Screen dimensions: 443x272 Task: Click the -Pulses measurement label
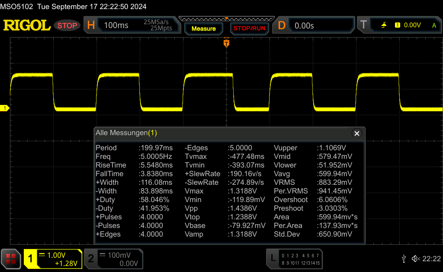pyautogui.click(x=108, y=225)
